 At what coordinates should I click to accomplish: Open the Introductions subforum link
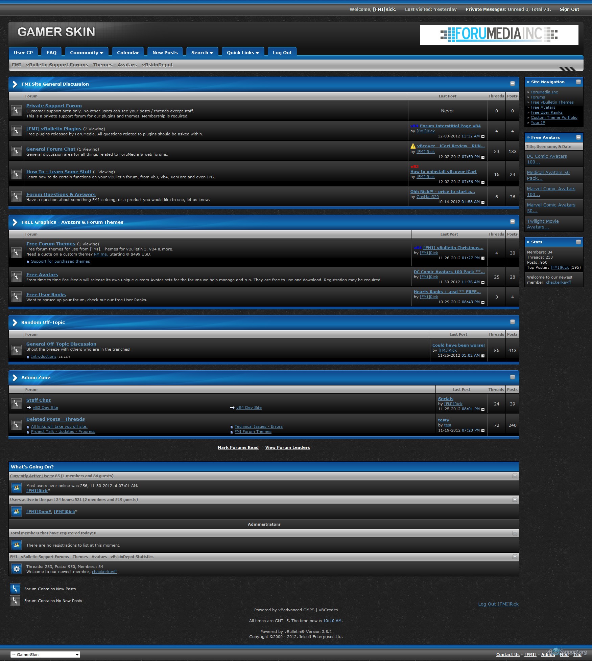pyautogui.click(x=44, y=356)
